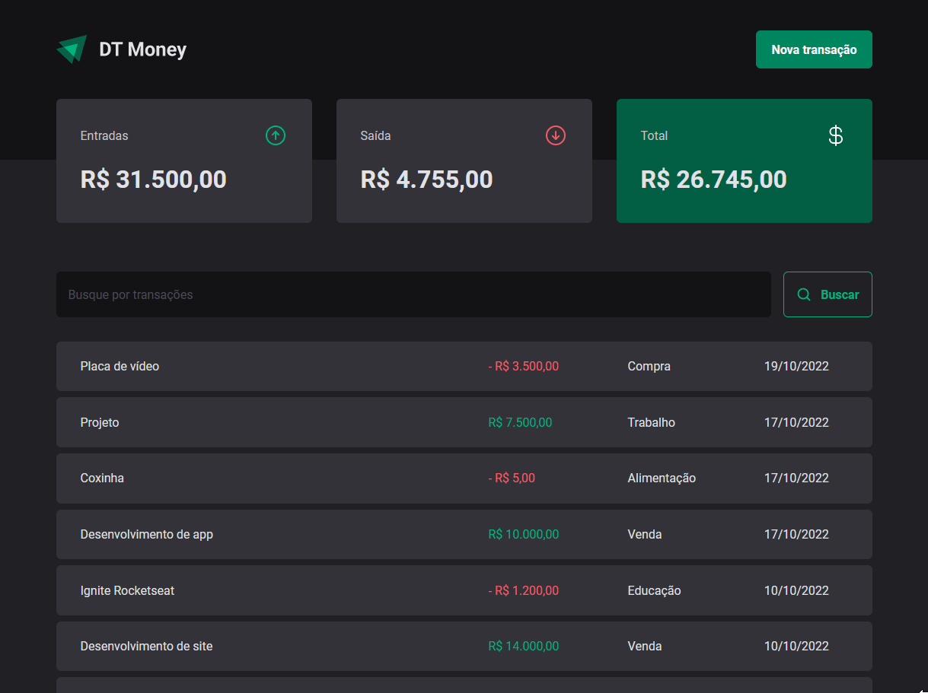Select the Saída summary card
The image size is (928, 693).
click(x=464, y=161)
